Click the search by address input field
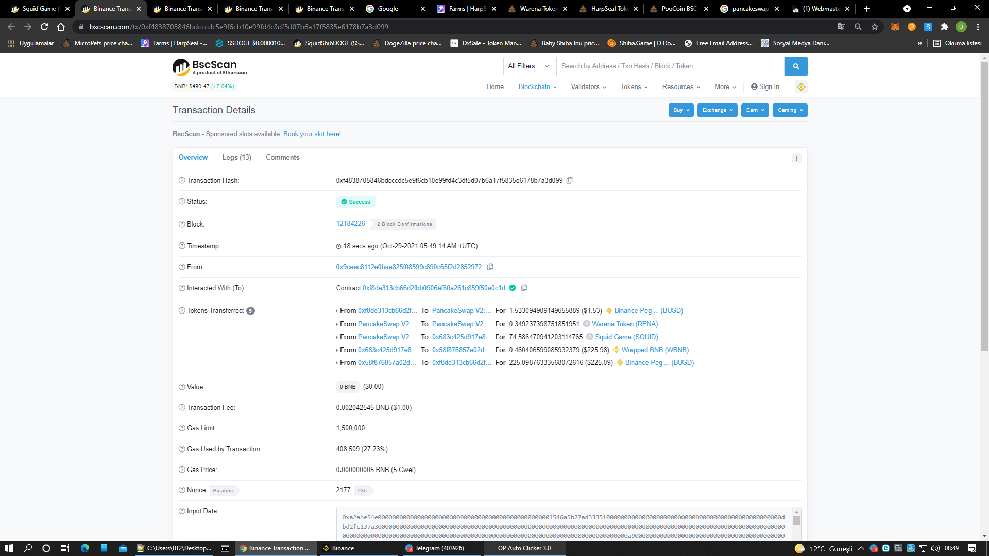989x556 pixels. point(670,66)
